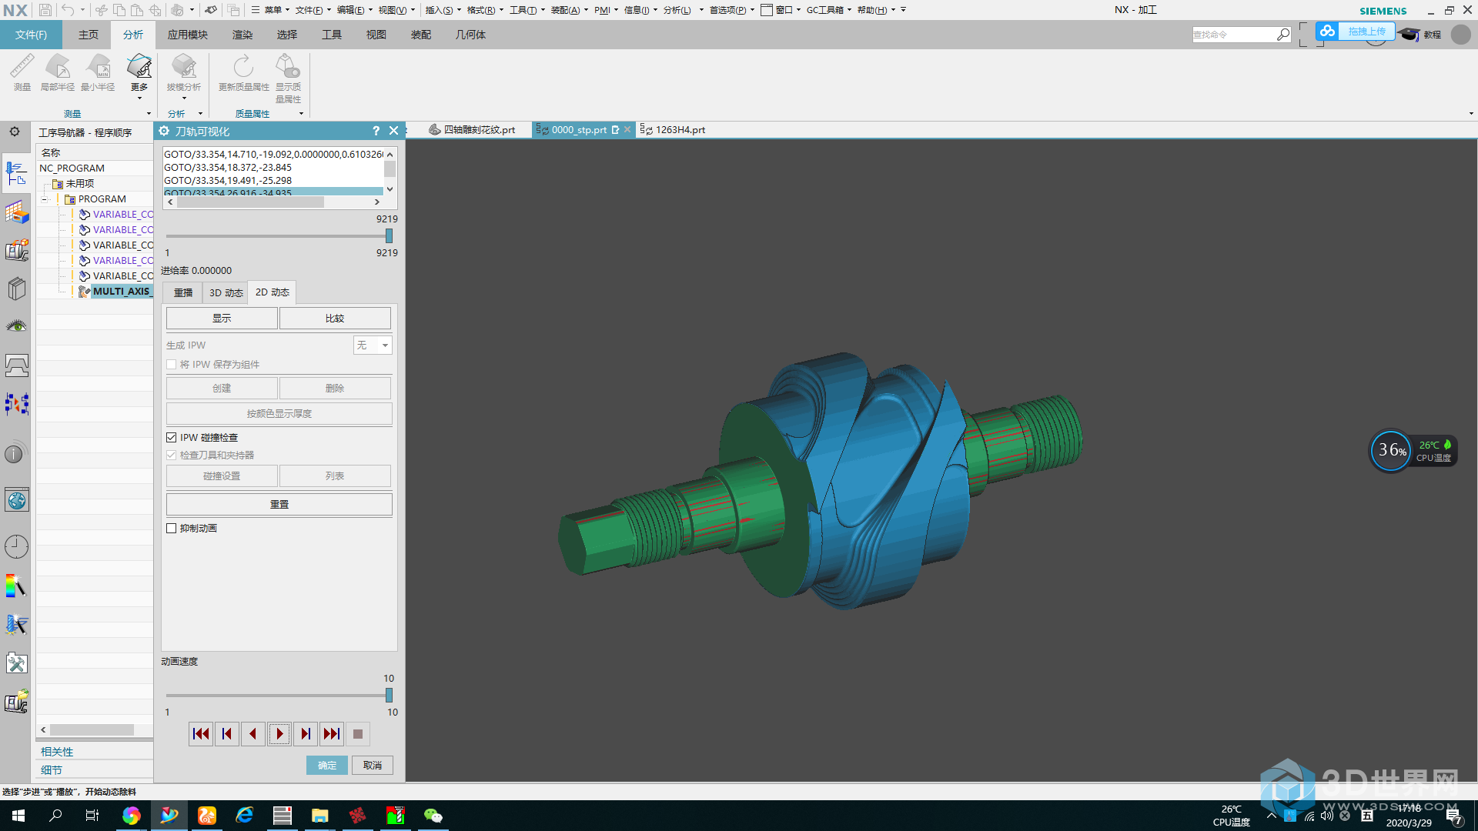
Task: Expand the 测量 ribbon group arrow
Action: coord(149,114)
